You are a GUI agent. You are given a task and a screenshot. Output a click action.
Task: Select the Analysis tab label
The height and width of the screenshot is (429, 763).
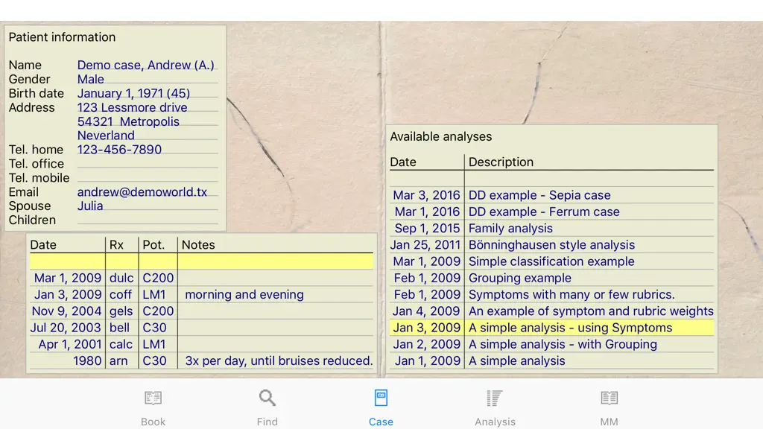(495, 422)
